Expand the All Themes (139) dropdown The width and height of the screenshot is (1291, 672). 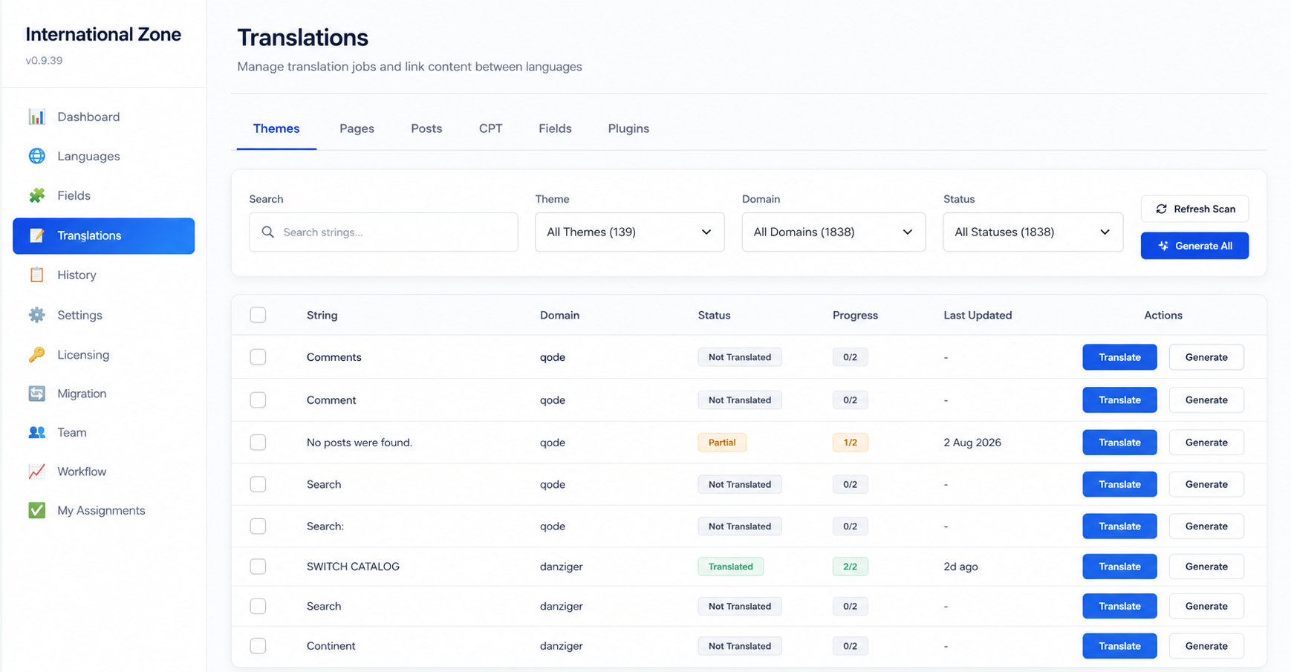click(629, 232)
